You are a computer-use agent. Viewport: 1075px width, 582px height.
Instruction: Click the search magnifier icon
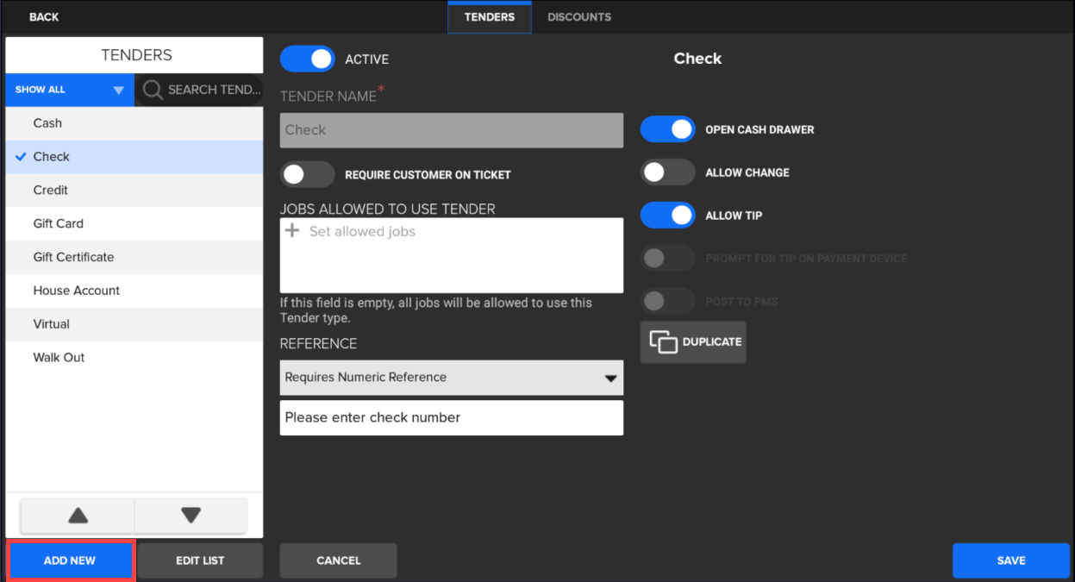pyautogui.click(x=153, y=90)
